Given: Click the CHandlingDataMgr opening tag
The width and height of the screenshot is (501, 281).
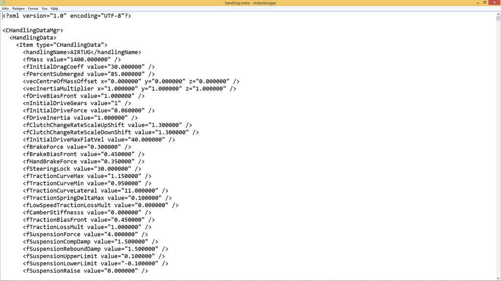Looking at the screenshot, I should point(33,30).
